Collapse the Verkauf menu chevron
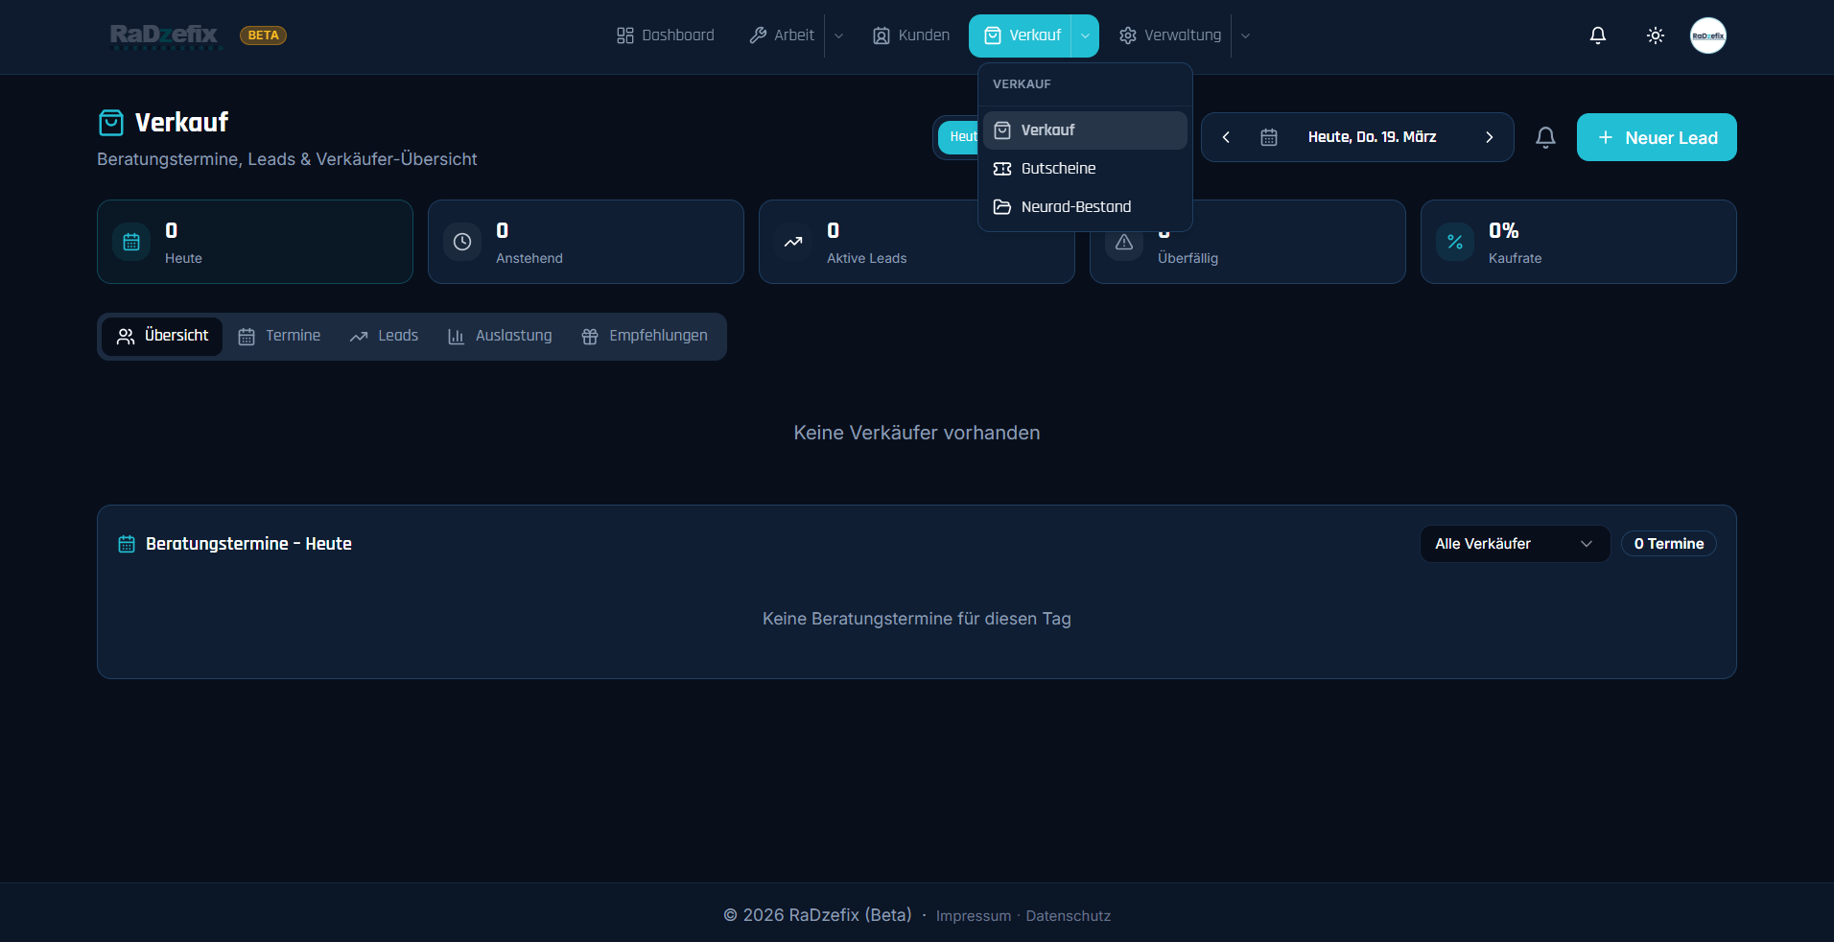The width and height of the screenshot is (1834, 942). pyautogui.click(x=1085, y=35)
